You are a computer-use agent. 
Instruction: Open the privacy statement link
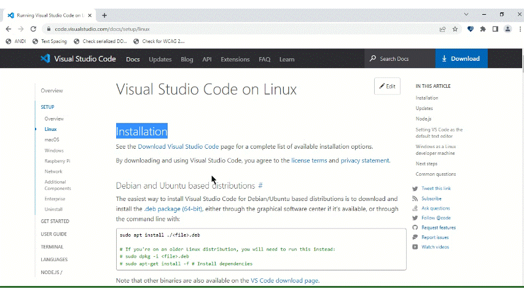click(x=365, y=160)
